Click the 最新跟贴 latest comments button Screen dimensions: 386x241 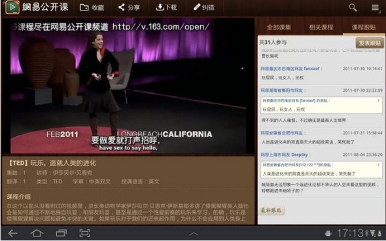pyautogui.click(x=272, y=210)
